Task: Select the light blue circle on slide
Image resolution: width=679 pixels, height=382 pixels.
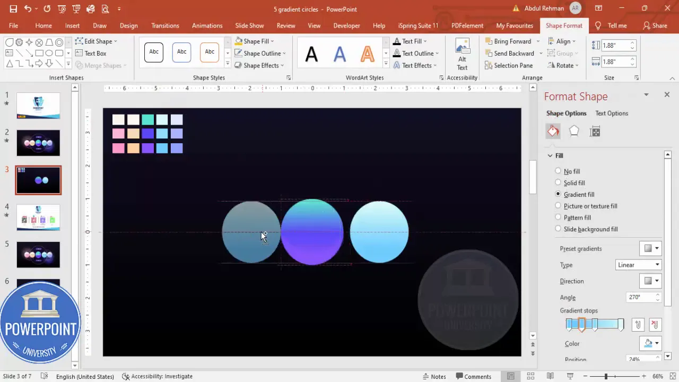Action: 379,232
